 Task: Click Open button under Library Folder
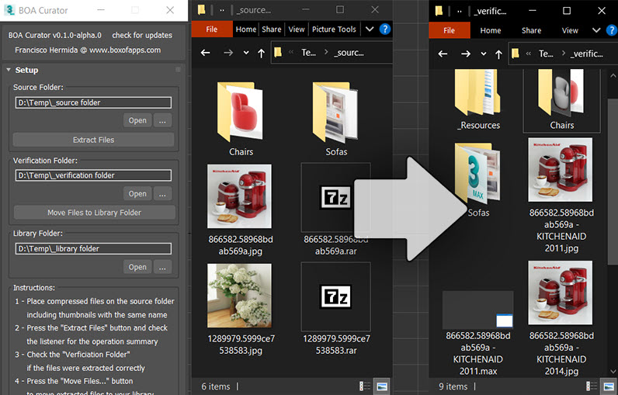coord(137,267)
